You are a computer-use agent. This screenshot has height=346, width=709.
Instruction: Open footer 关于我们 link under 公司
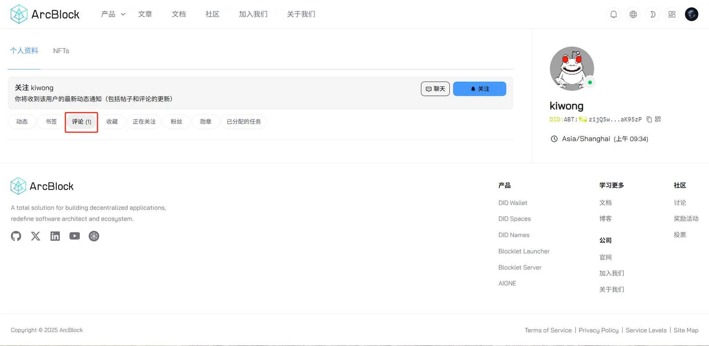[x=612, y=290]
